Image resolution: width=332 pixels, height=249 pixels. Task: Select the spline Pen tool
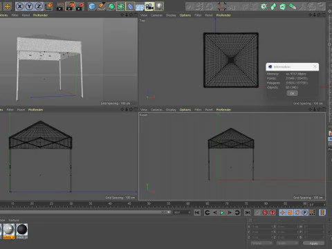pyautogui.click(x=102, y=6)
